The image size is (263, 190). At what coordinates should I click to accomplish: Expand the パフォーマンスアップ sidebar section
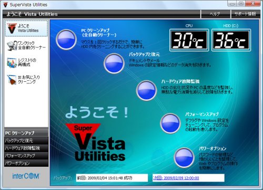pyautogui.click(x=26, y=156)
